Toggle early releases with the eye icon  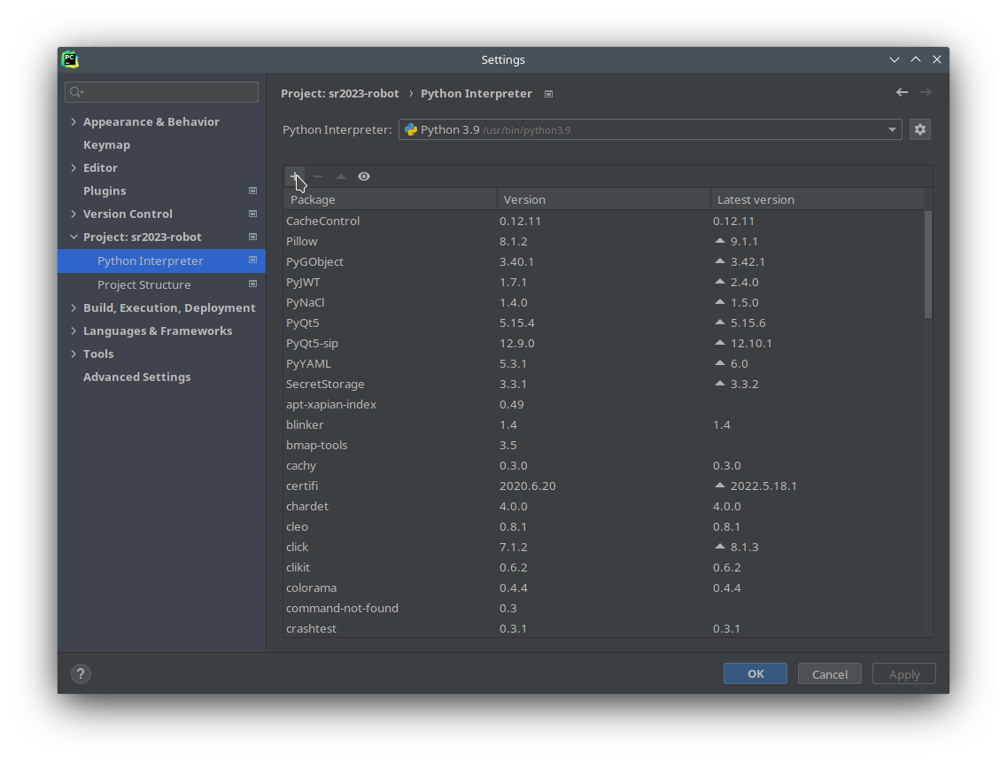pyautogui.click(x=364, y=176)
